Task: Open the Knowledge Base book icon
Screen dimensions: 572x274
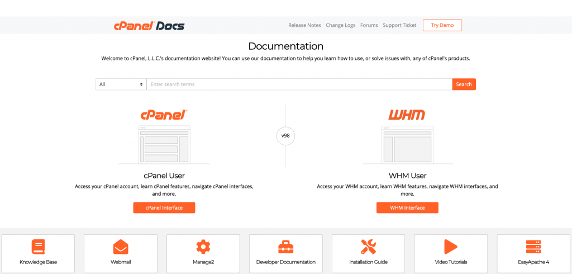Action: coord(38,247)
